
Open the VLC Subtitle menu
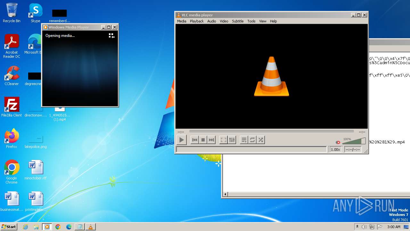238,21
